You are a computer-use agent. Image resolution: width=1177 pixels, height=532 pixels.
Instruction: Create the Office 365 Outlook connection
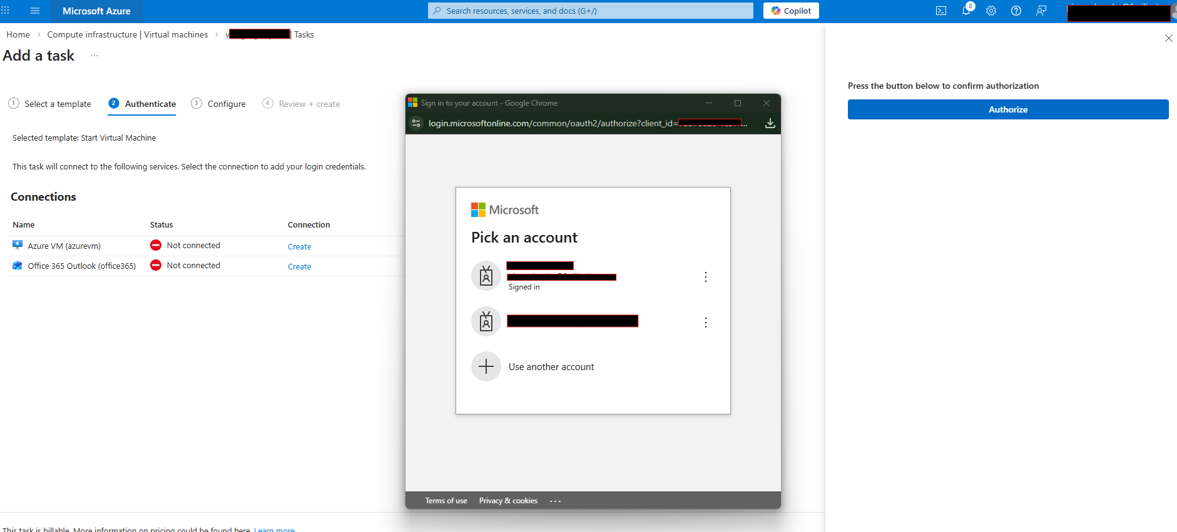tap(299, 266)
